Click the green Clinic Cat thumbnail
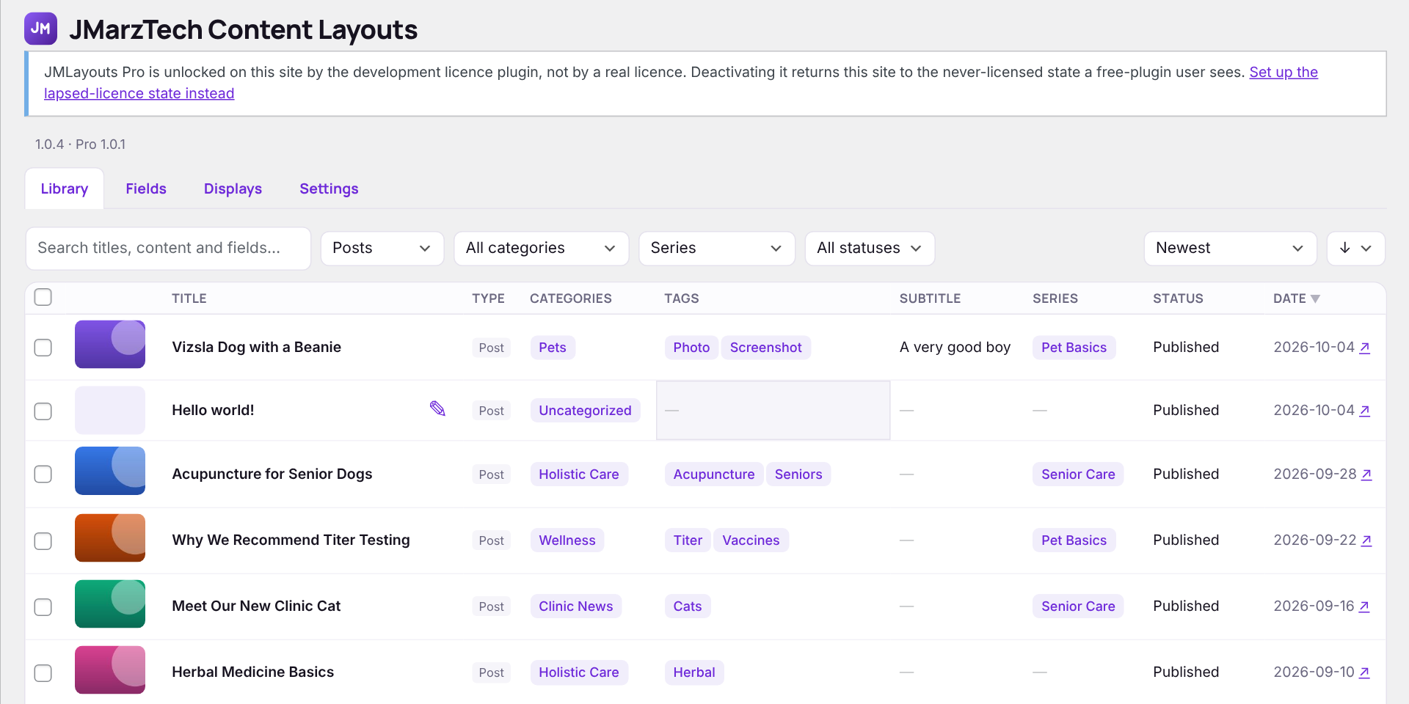The image size is (1409, 704). (x=110, y=604)
